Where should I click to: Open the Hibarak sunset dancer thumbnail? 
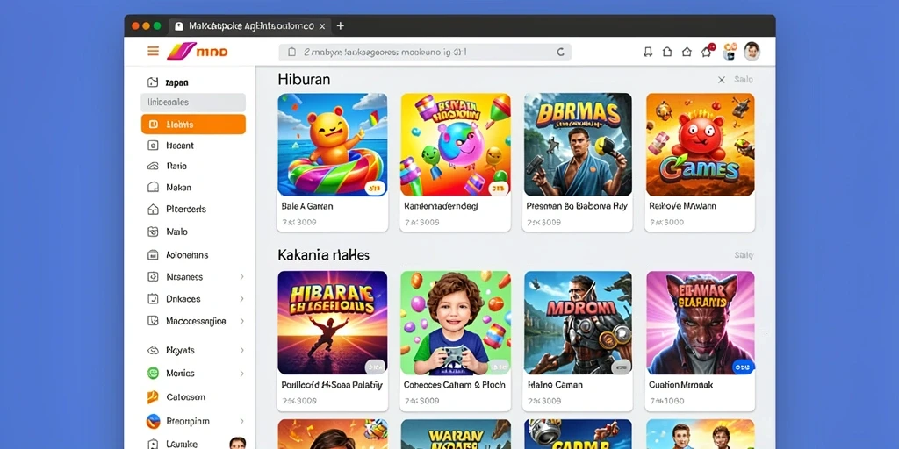coord(333,323)
